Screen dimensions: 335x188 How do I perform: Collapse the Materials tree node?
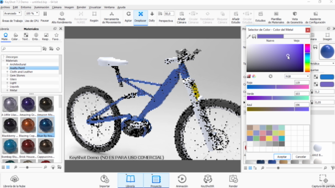coord(4,61)
